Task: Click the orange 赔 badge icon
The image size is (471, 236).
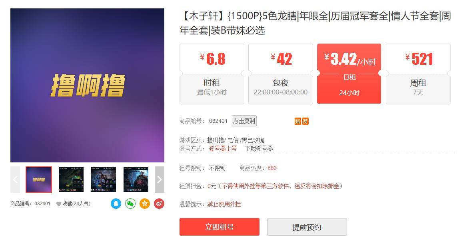Action: (297, 121)
